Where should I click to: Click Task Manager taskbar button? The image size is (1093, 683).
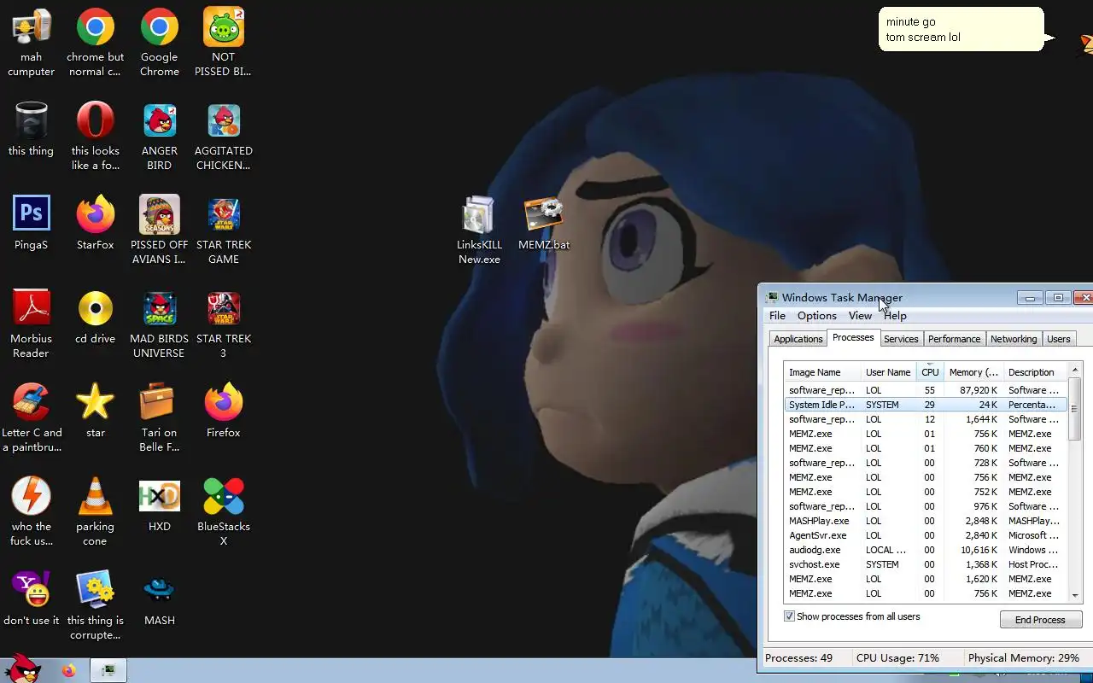[x=108, y=671]
